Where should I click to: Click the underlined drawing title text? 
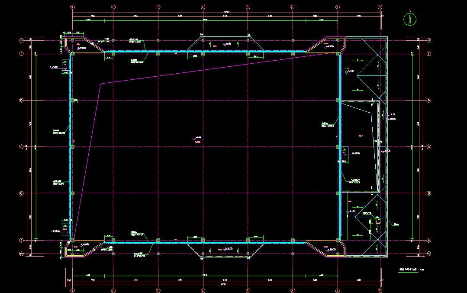pos(407,270)
